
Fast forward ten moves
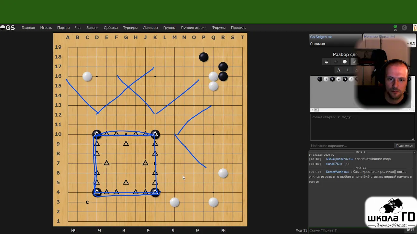click(x=197, y=230)
